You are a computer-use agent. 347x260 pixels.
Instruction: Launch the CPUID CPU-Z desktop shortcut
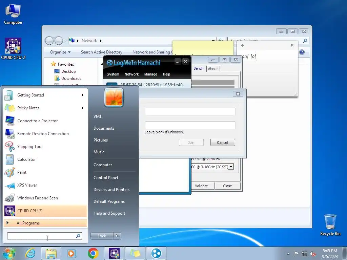coord(13,49)
